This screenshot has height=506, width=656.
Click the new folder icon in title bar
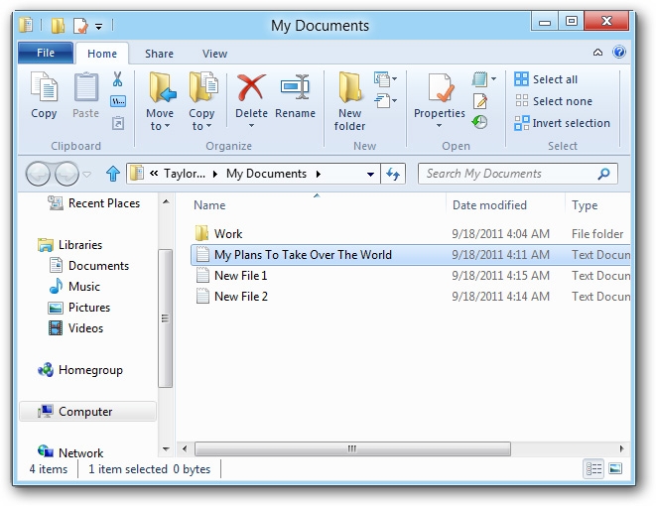[x=58, y=26]
